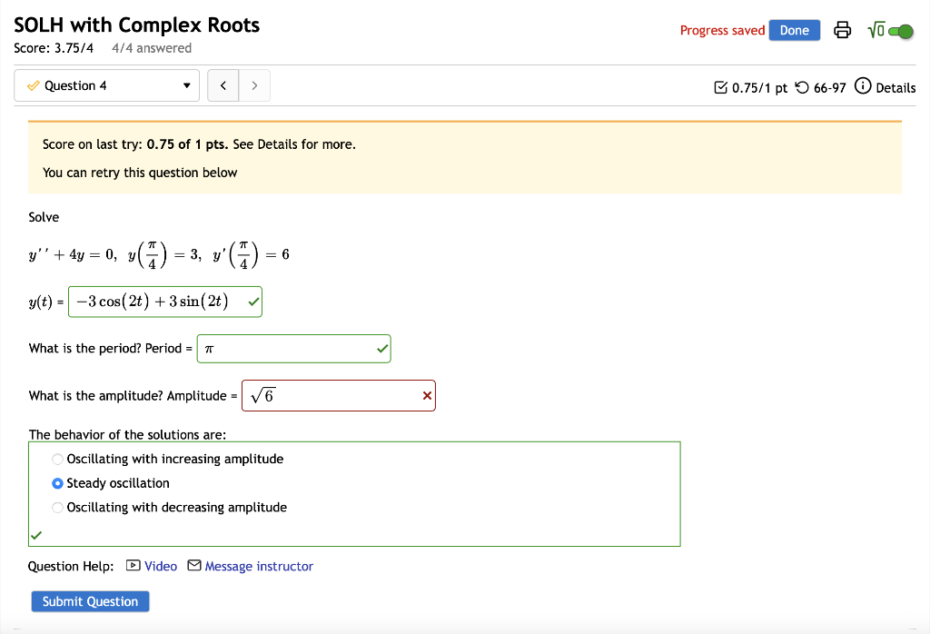
Task: Click the retry count 66-97 icon
Action: (802, 88)
